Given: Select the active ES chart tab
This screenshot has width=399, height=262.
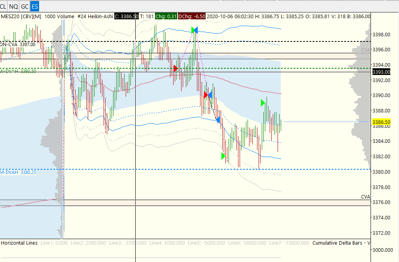Looking at the screenshot, I should (x=35, y=6).
